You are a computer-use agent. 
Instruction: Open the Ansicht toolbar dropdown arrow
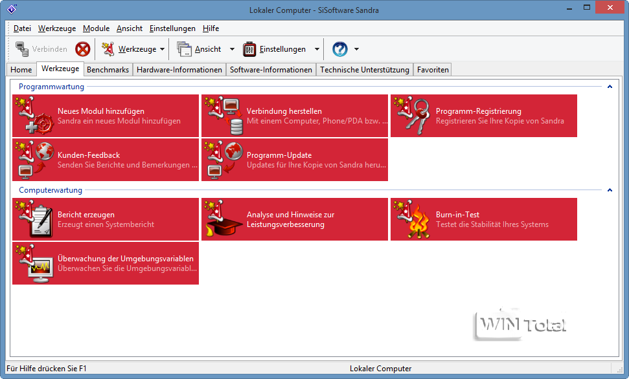[x=232, y=49]
